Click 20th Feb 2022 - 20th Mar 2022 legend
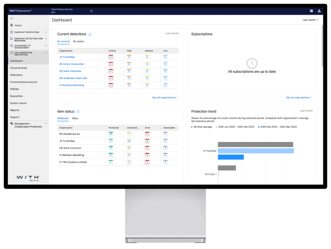Viewport: 331px width, 249px height. click(277, 127)
